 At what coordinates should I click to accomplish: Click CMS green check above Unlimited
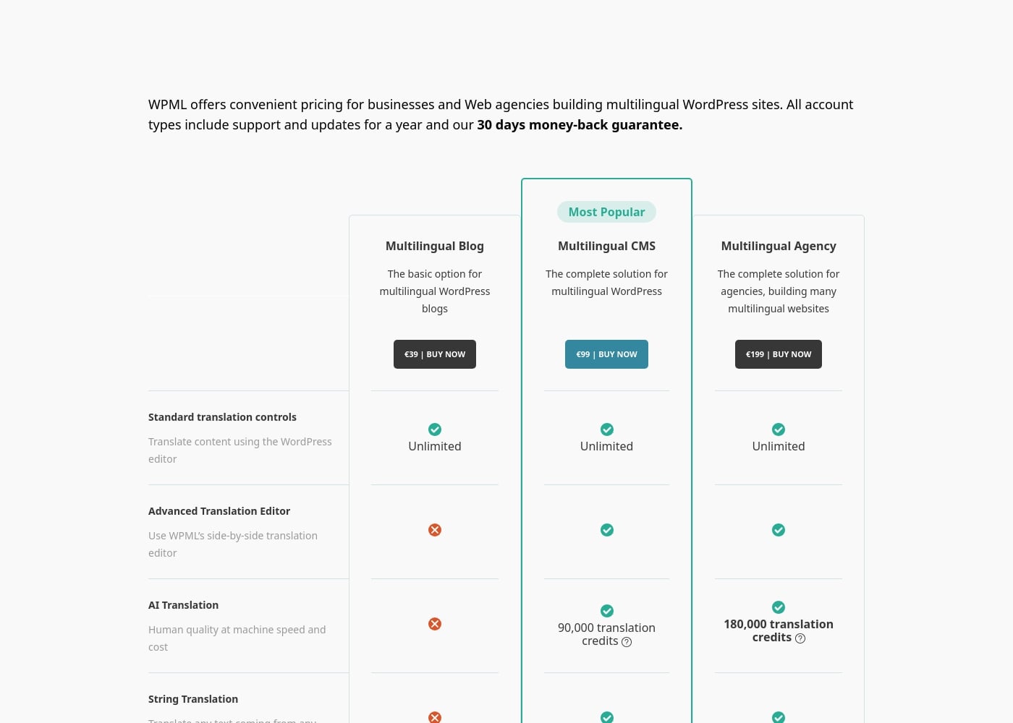click(x=607, y=429)
